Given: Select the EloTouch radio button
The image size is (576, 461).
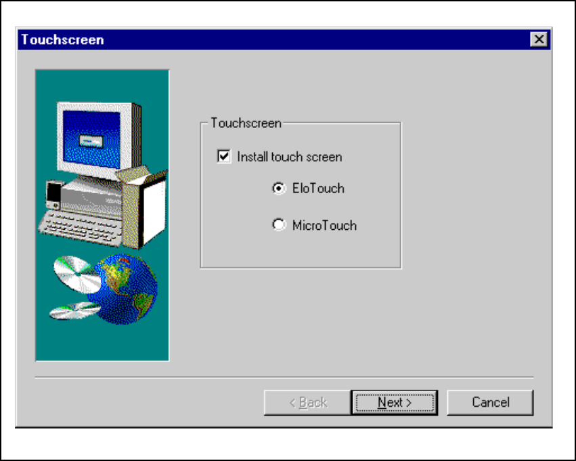Looking at the screenshot, I should (279, 188).
